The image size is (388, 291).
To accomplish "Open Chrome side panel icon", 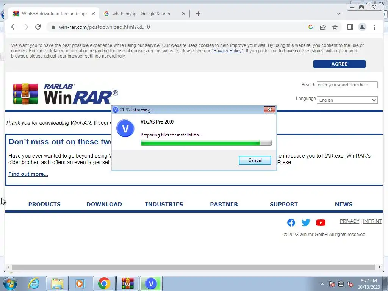I will [350, 27].
